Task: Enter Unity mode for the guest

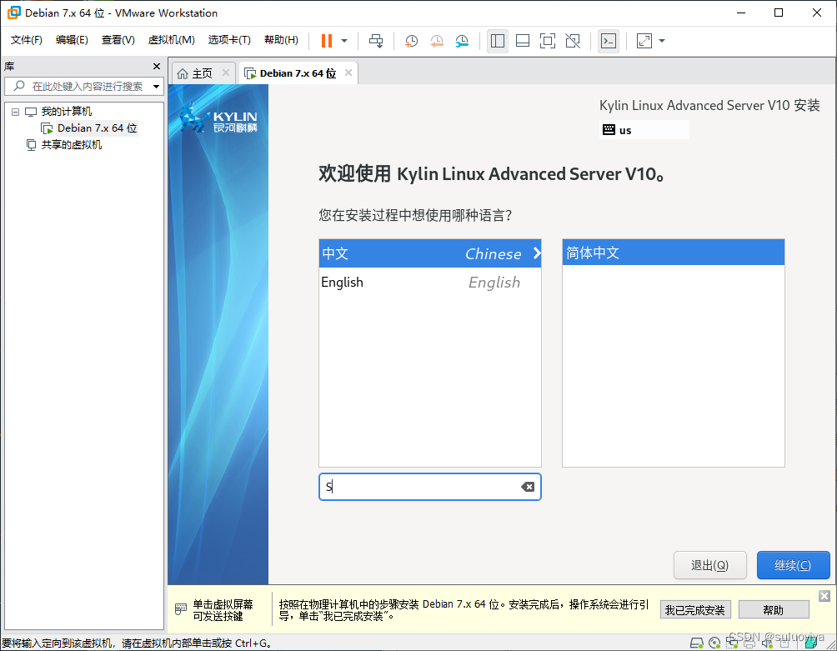Action: 574,40
